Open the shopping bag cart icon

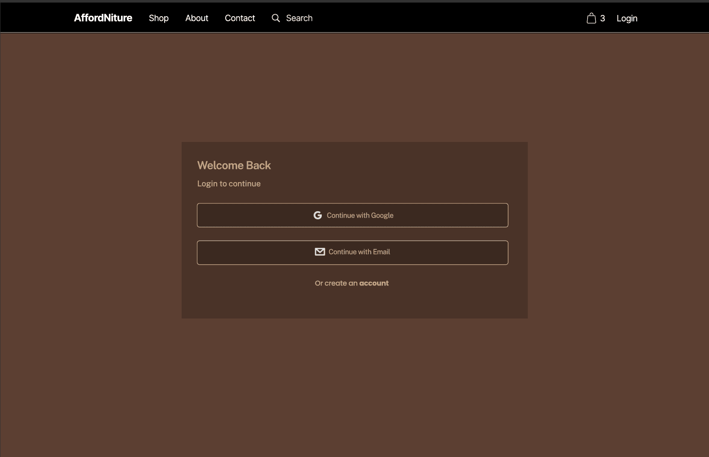point(591,18)
